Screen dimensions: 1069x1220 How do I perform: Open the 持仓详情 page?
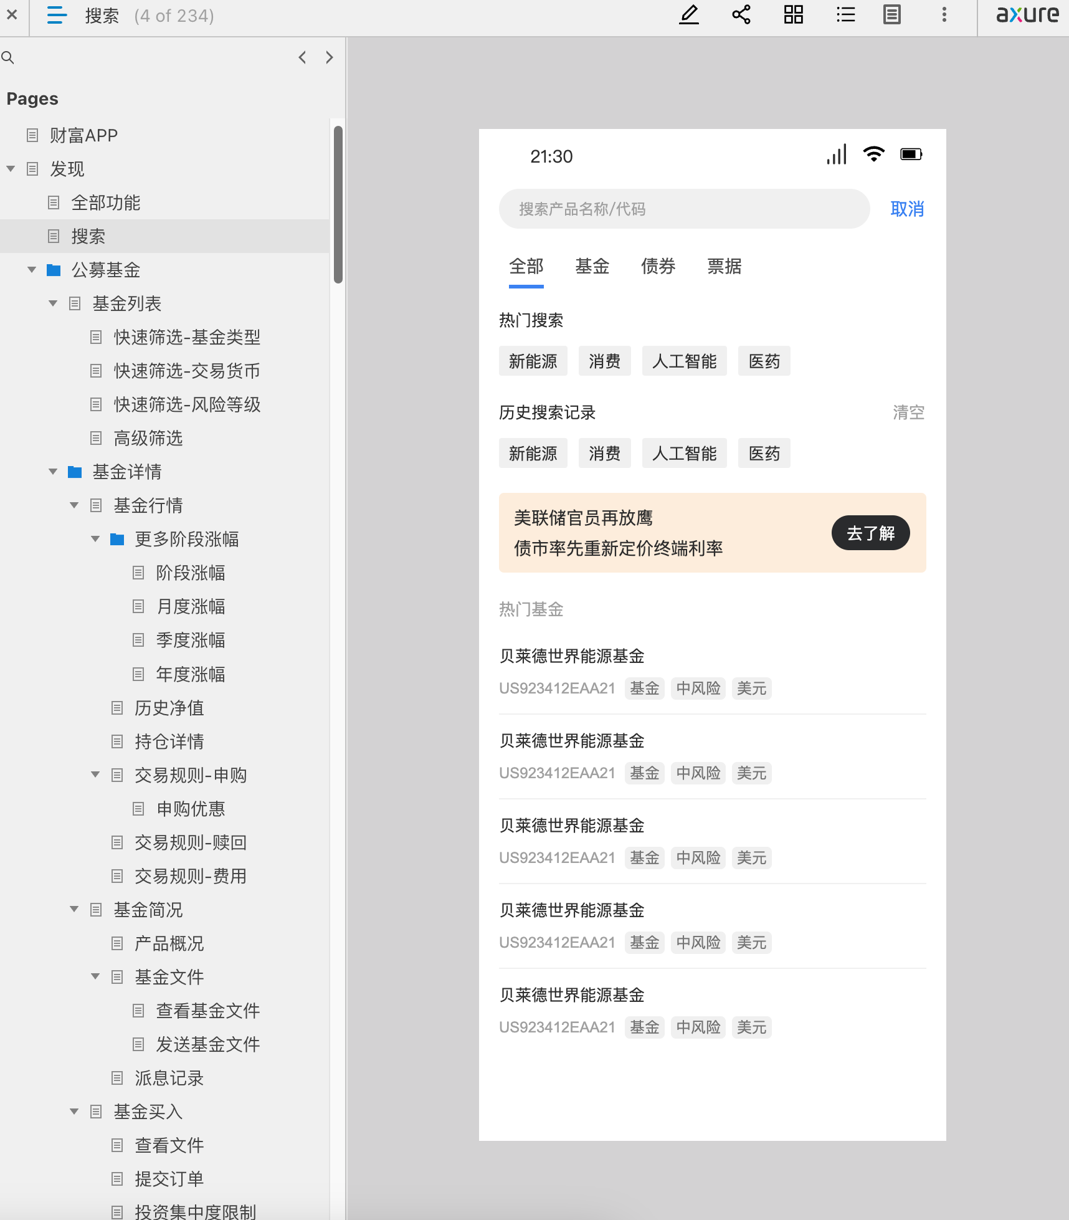[169, 741]
